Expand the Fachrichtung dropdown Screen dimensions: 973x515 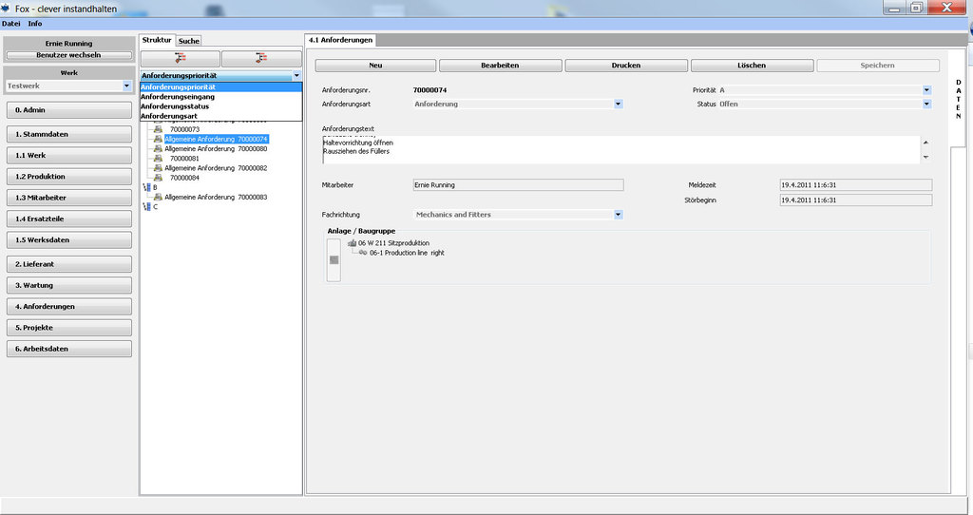click(x=618, y=215)
